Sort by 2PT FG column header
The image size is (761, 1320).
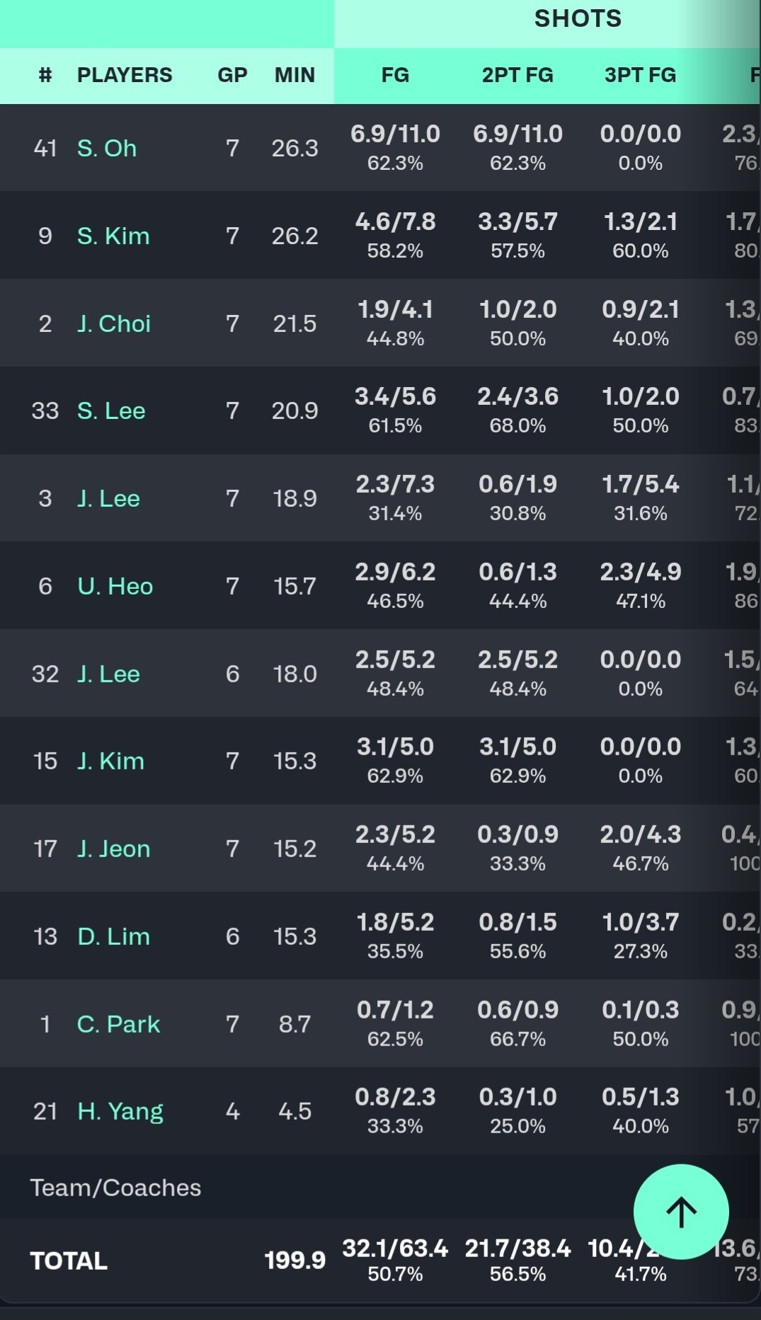[517, 75]
